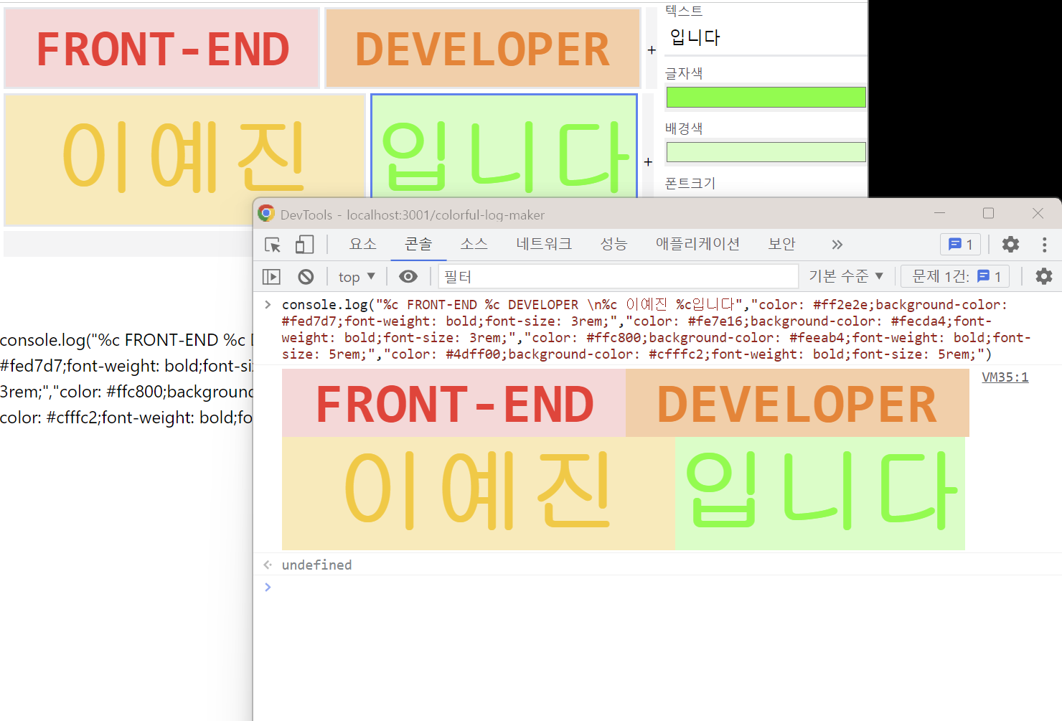Open the 소스 panel
The width and height of the screenshot is (1062, 721).
[473, 244]
